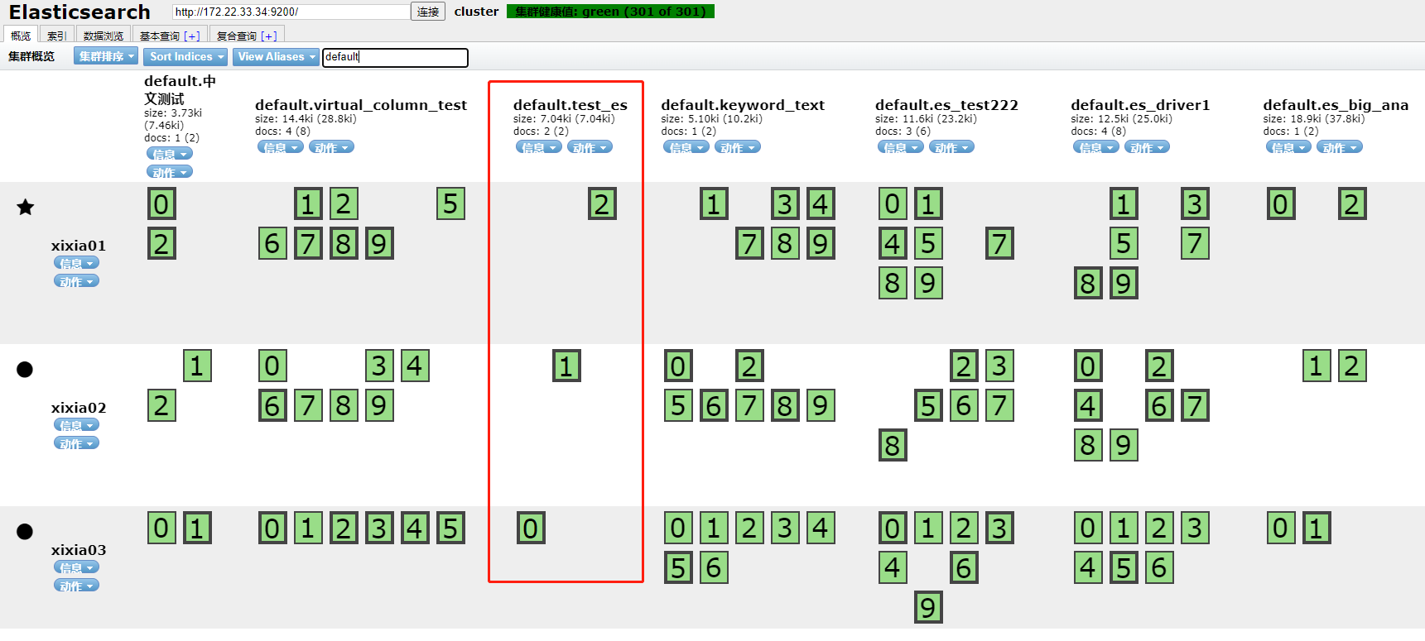Click the index filter field containing "default"

pyautogui.click(x=395, y=57)
